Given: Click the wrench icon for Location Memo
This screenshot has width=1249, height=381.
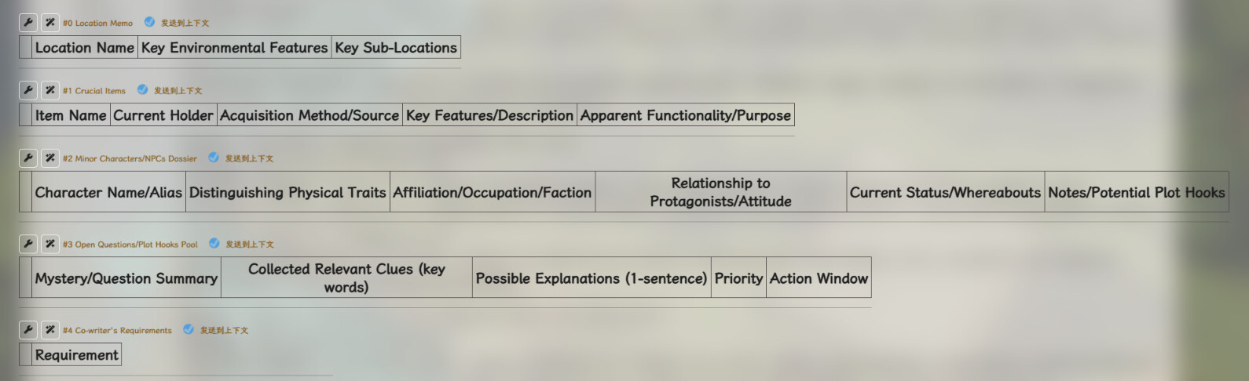Looking at the screenshot, I should (27, 23).
